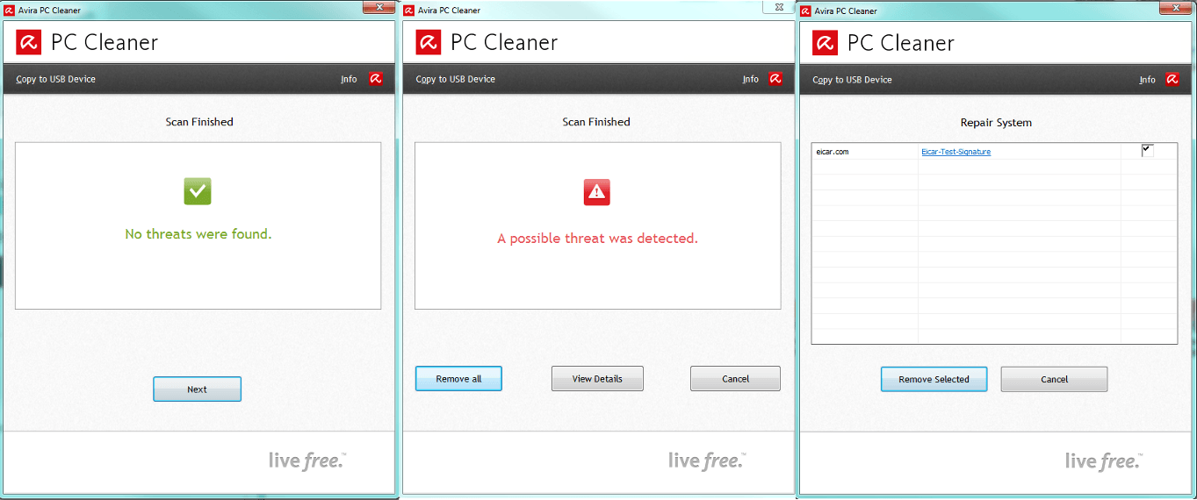Click Avira icon beside Info in right window
Image resolution: width=1197 pixels, height=500 pixels.
[x=1172, y=79]
